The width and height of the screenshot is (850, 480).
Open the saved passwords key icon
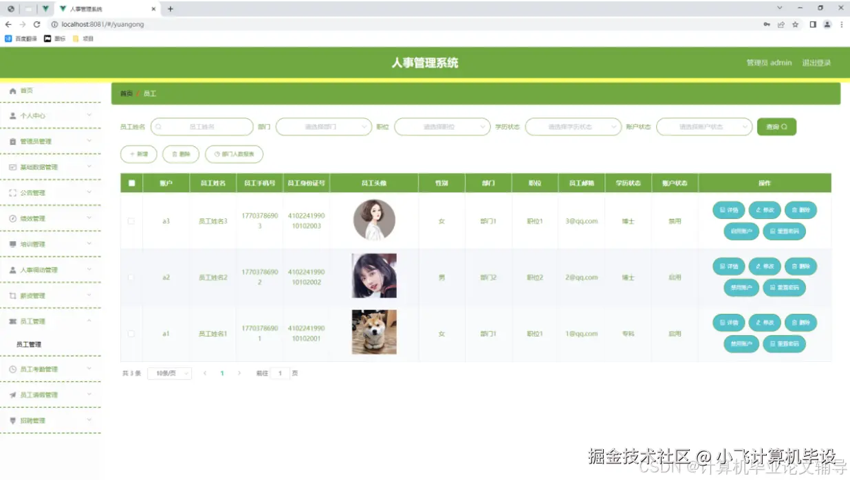click(x=767, y=24)
